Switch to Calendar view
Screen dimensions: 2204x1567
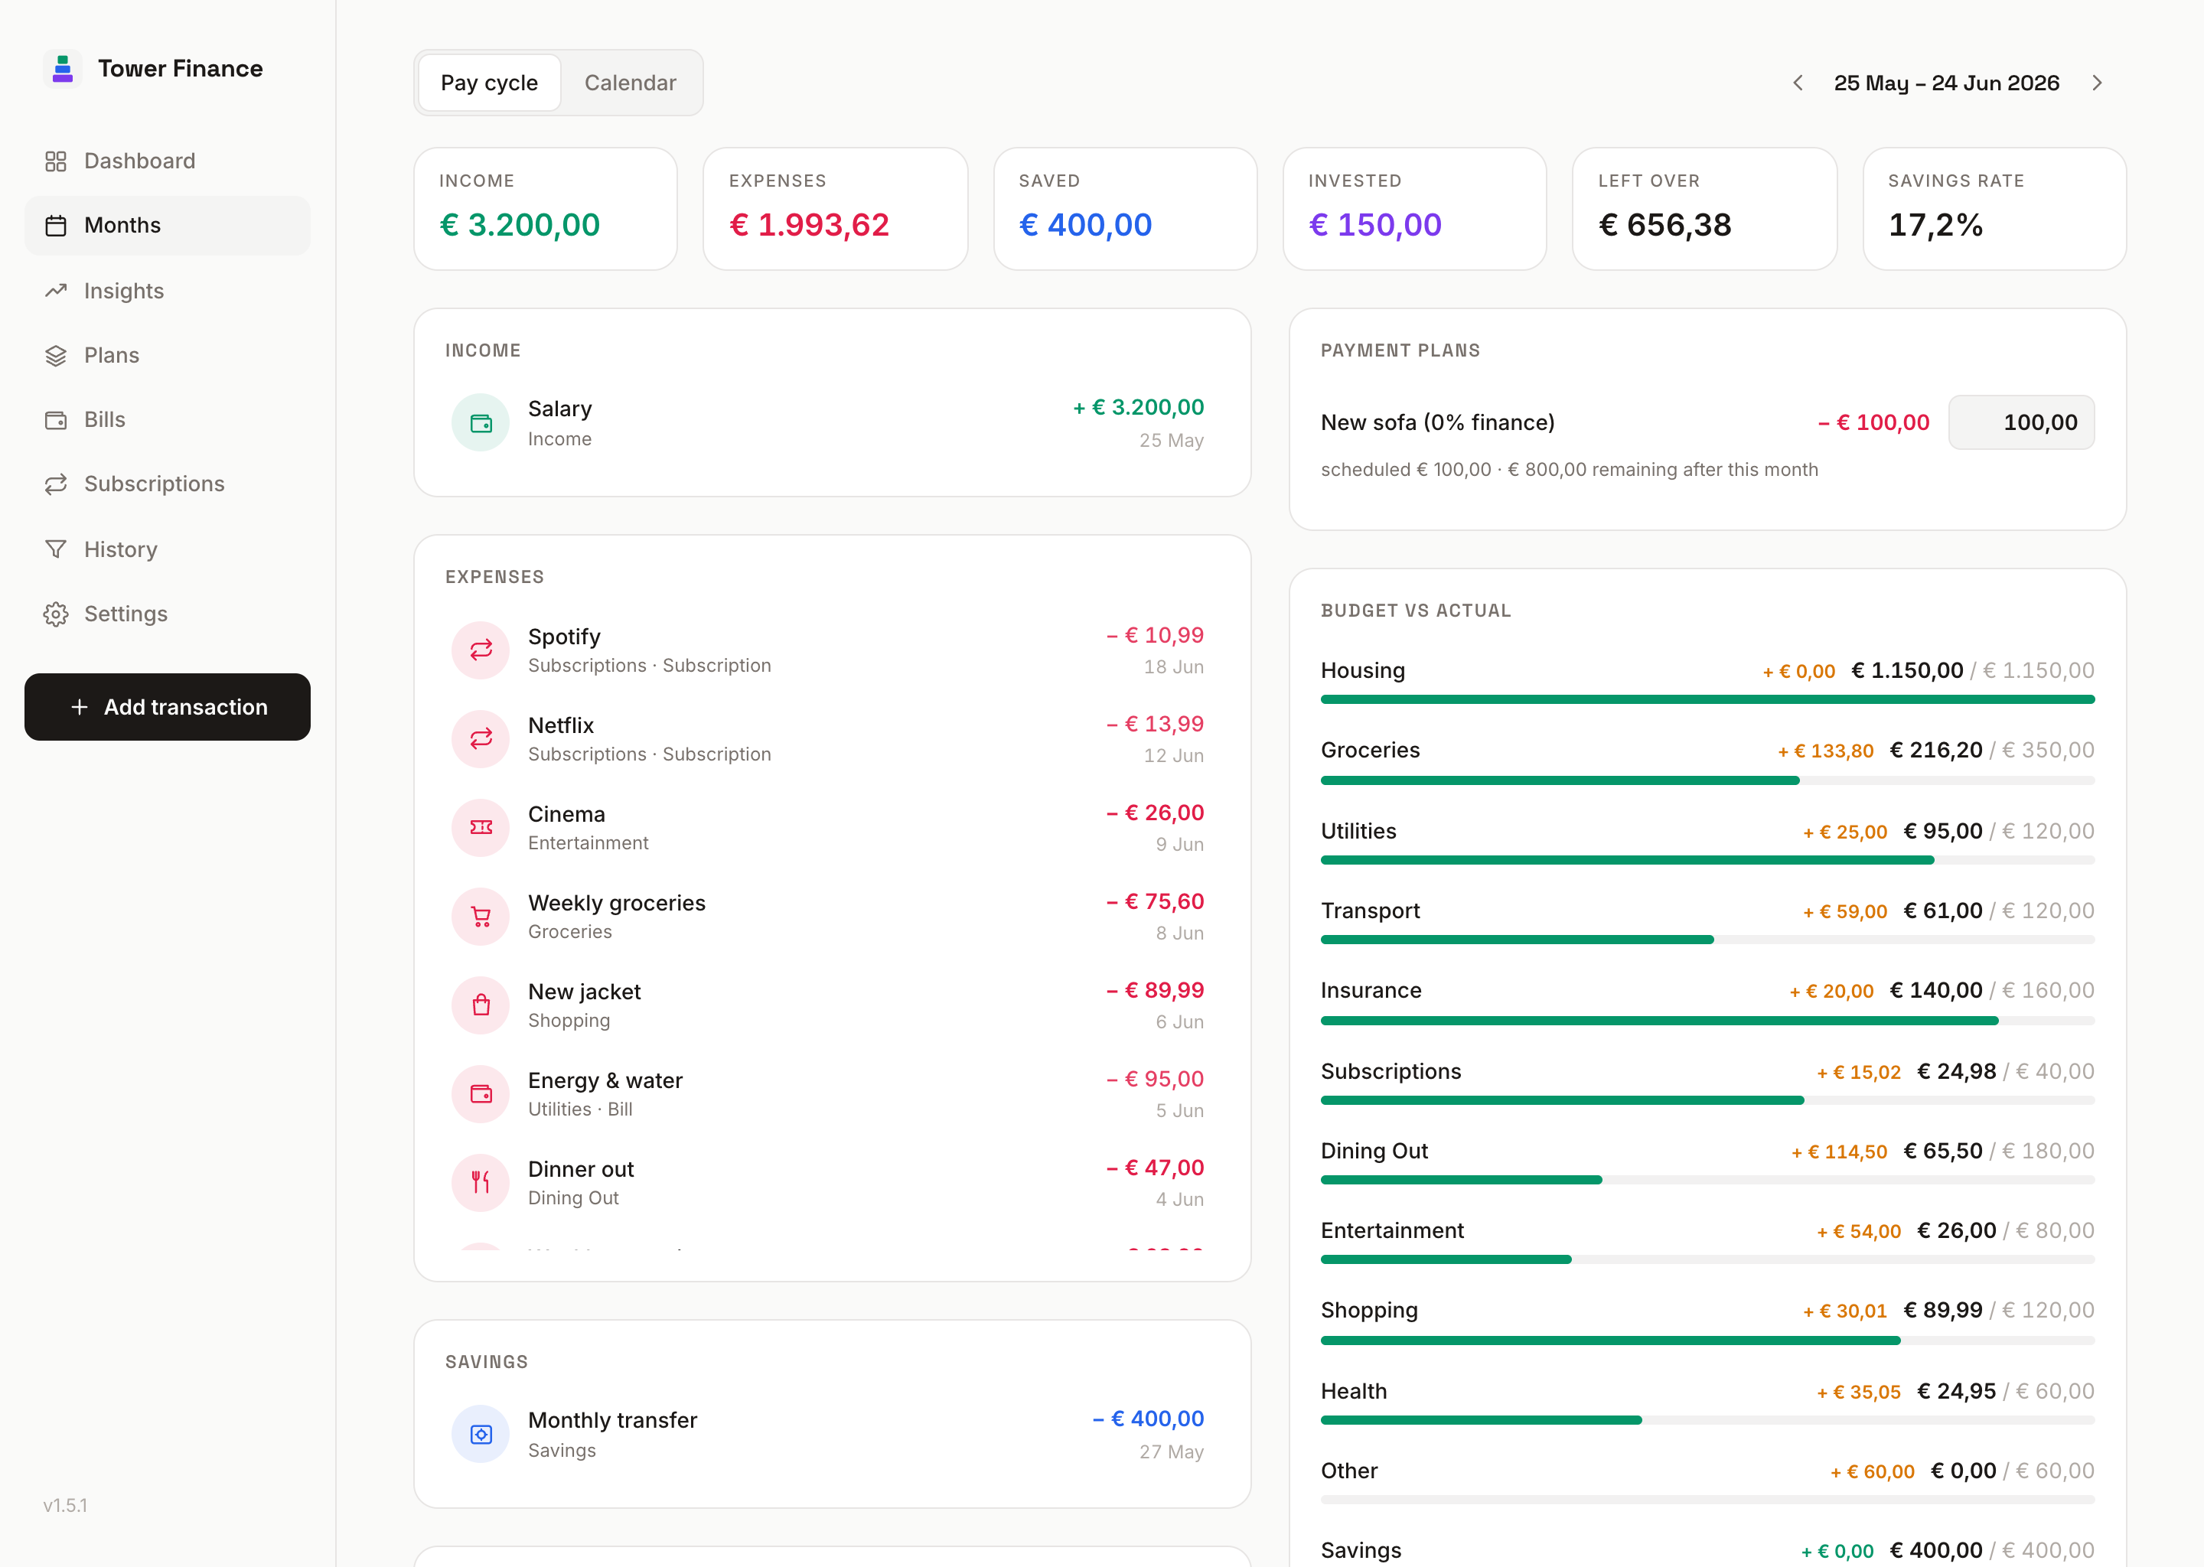point(630,83)
